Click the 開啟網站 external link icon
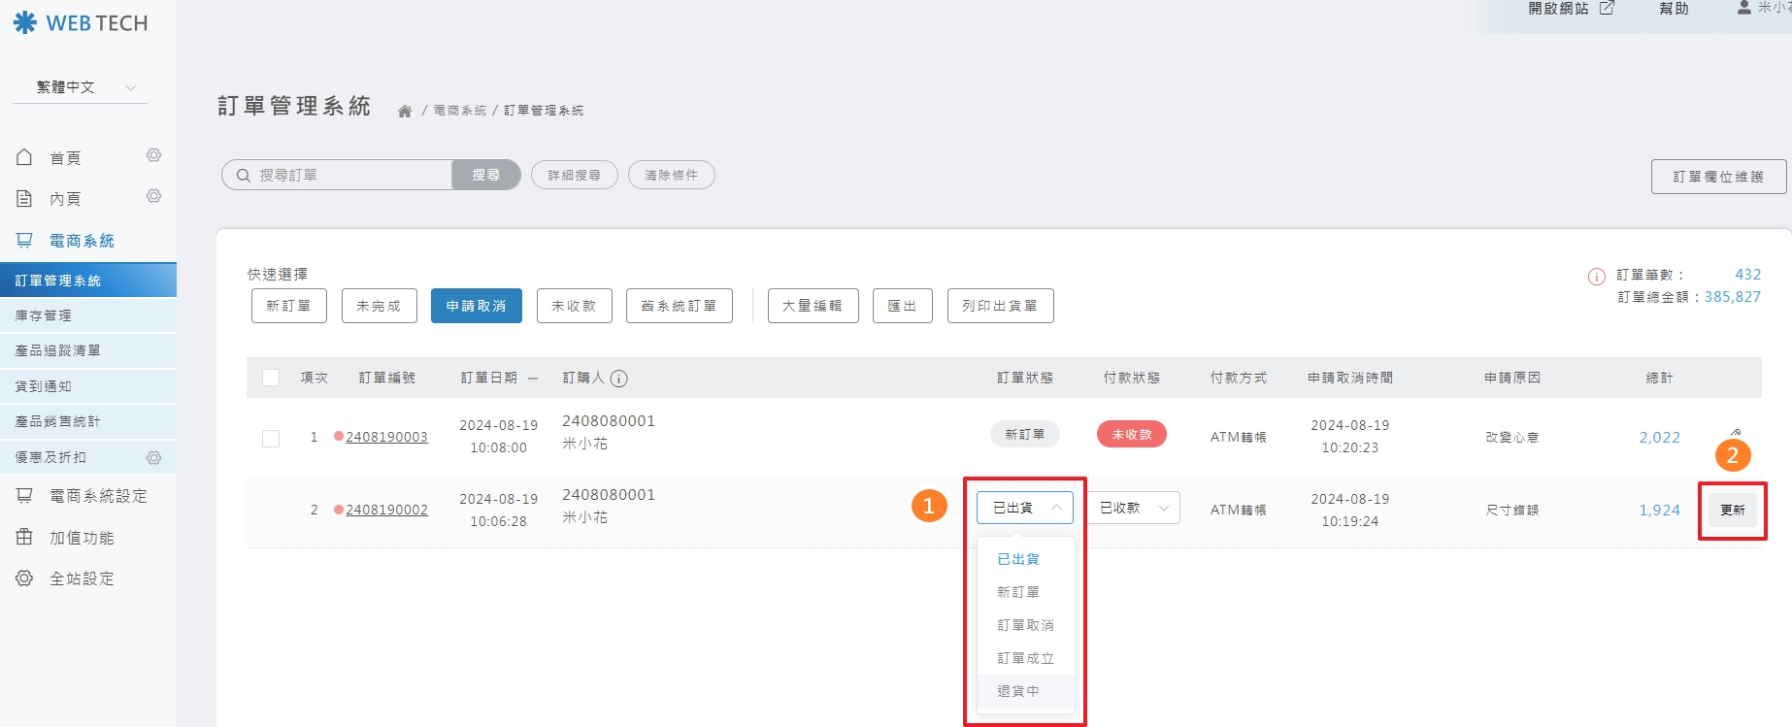This screenshot has height=727, width=1792. (x=1607, y=9)
